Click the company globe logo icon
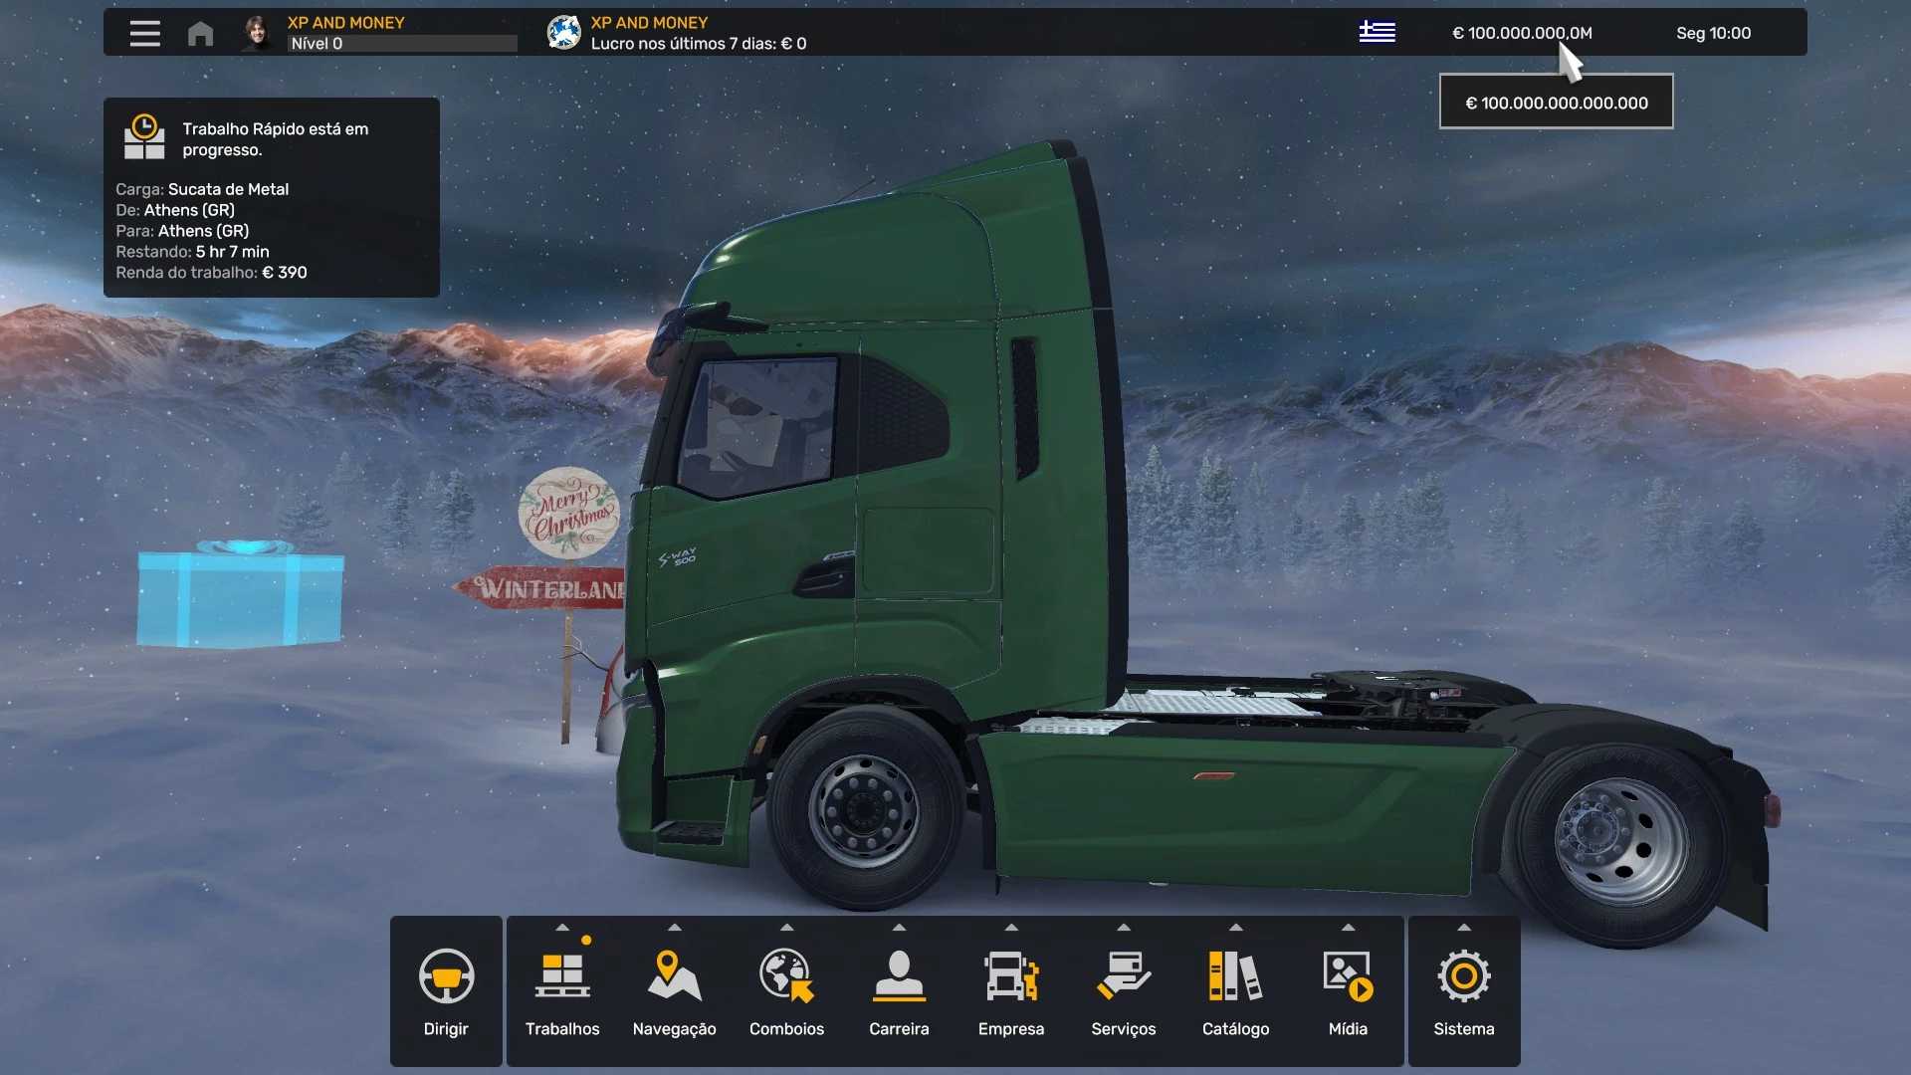Screen dimensions: 1911x1075 [563, 33]
